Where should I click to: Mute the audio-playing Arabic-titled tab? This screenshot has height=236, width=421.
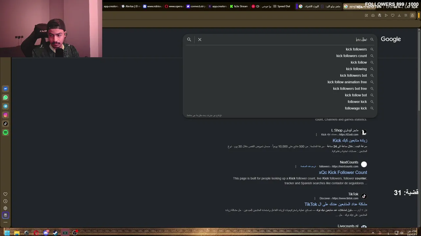coord(258,6)
